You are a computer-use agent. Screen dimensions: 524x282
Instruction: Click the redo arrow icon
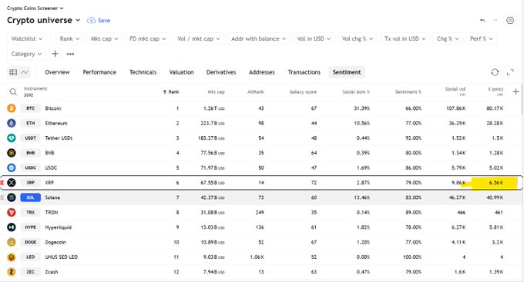495,20
